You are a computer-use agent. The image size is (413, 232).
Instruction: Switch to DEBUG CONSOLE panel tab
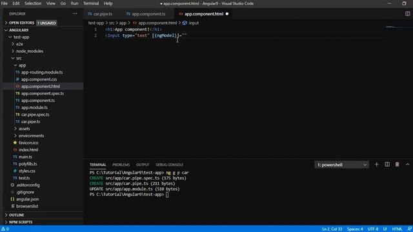pos(169,165)
